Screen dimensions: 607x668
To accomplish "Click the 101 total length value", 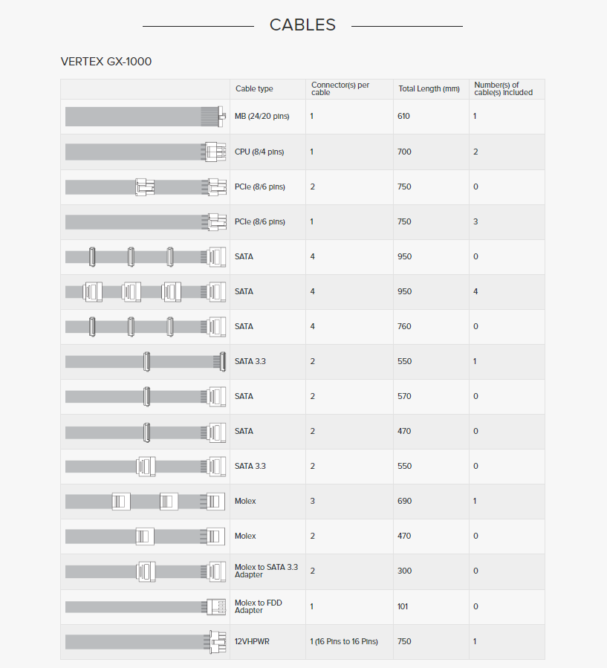I will [403, 606].
